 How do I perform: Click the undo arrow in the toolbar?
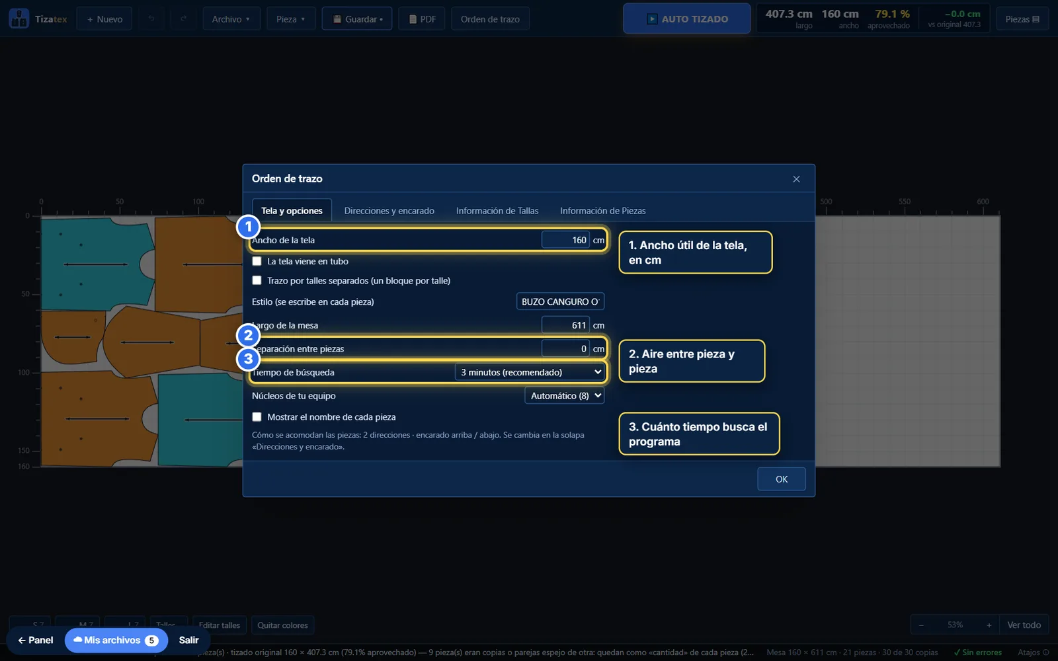point(151,19)
